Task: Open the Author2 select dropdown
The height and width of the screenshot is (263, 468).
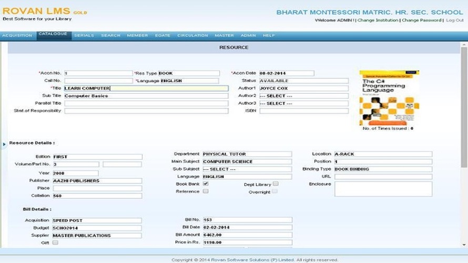Action: click(304, 96)
